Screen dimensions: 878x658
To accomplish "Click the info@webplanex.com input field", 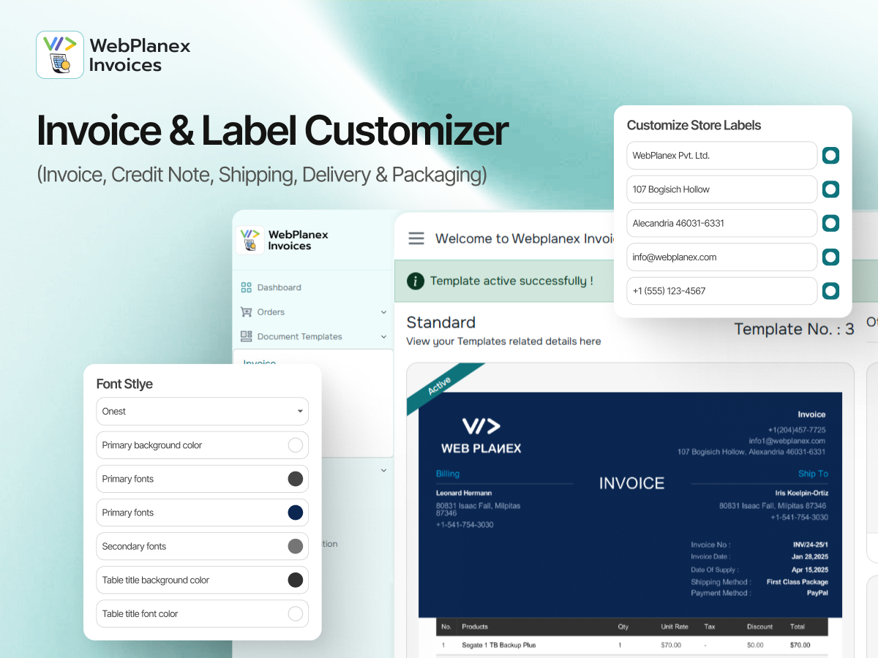I will pos(721,257).
